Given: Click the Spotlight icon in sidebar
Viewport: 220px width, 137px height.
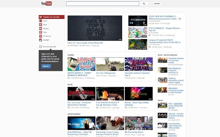Looking at the screenshot, I should click(41, 40).
